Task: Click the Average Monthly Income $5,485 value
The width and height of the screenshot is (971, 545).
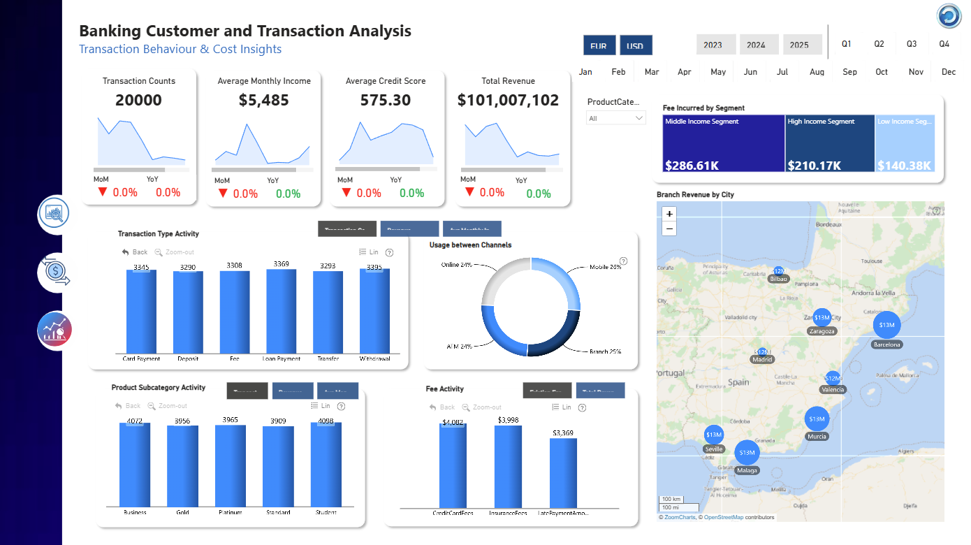Action: 263,101
